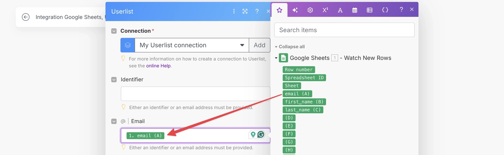Image resolution: width=504 pixels, height=155 pixels.
Task: Click the Google Sheets module icon
Action: coord(283,58)
